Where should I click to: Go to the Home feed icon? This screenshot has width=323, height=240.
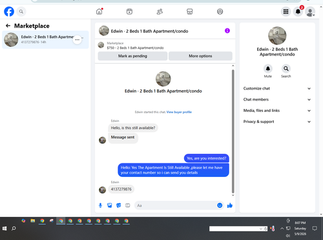point(99,12)
